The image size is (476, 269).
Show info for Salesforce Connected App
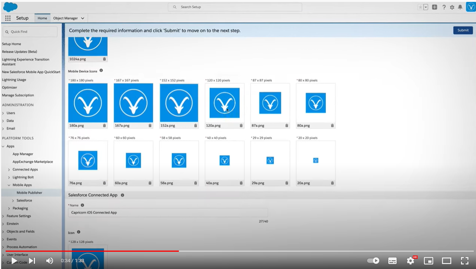point(122,195)
